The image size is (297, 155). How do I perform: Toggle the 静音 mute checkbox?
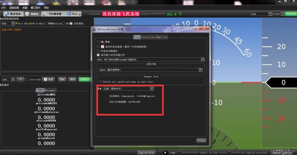(98, 42)
